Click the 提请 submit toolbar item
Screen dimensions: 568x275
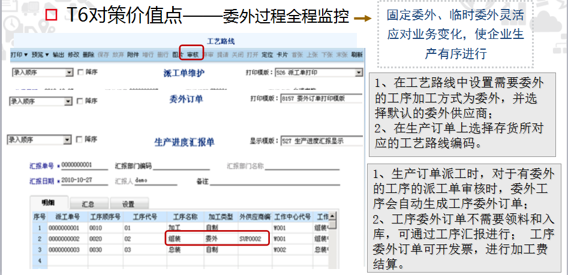coord(223,55)
